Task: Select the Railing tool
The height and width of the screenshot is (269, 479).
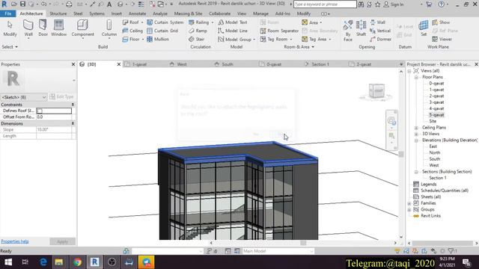Action: [x=198, y=22]
